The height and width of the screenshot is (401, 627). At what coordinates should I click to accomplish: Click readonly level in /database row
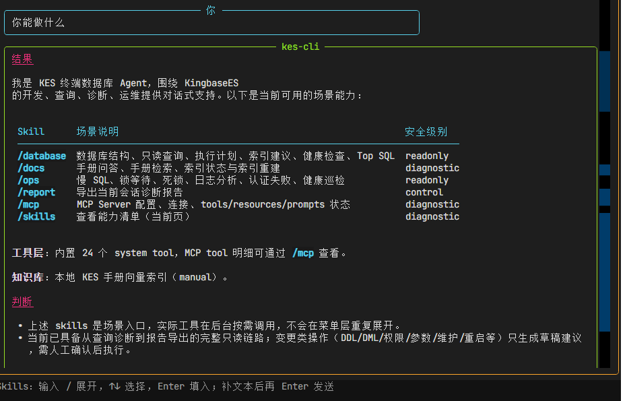coord(427,156)
